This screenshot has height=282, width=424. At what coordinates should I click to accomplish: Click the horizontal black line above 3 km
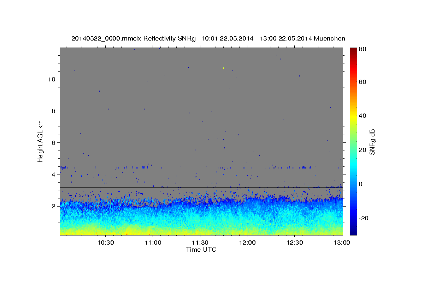click(201, 187)
